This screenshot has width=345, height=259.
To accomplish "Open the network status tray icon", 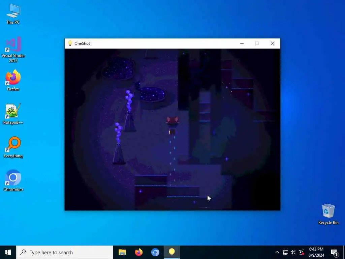I will (285, 252).
